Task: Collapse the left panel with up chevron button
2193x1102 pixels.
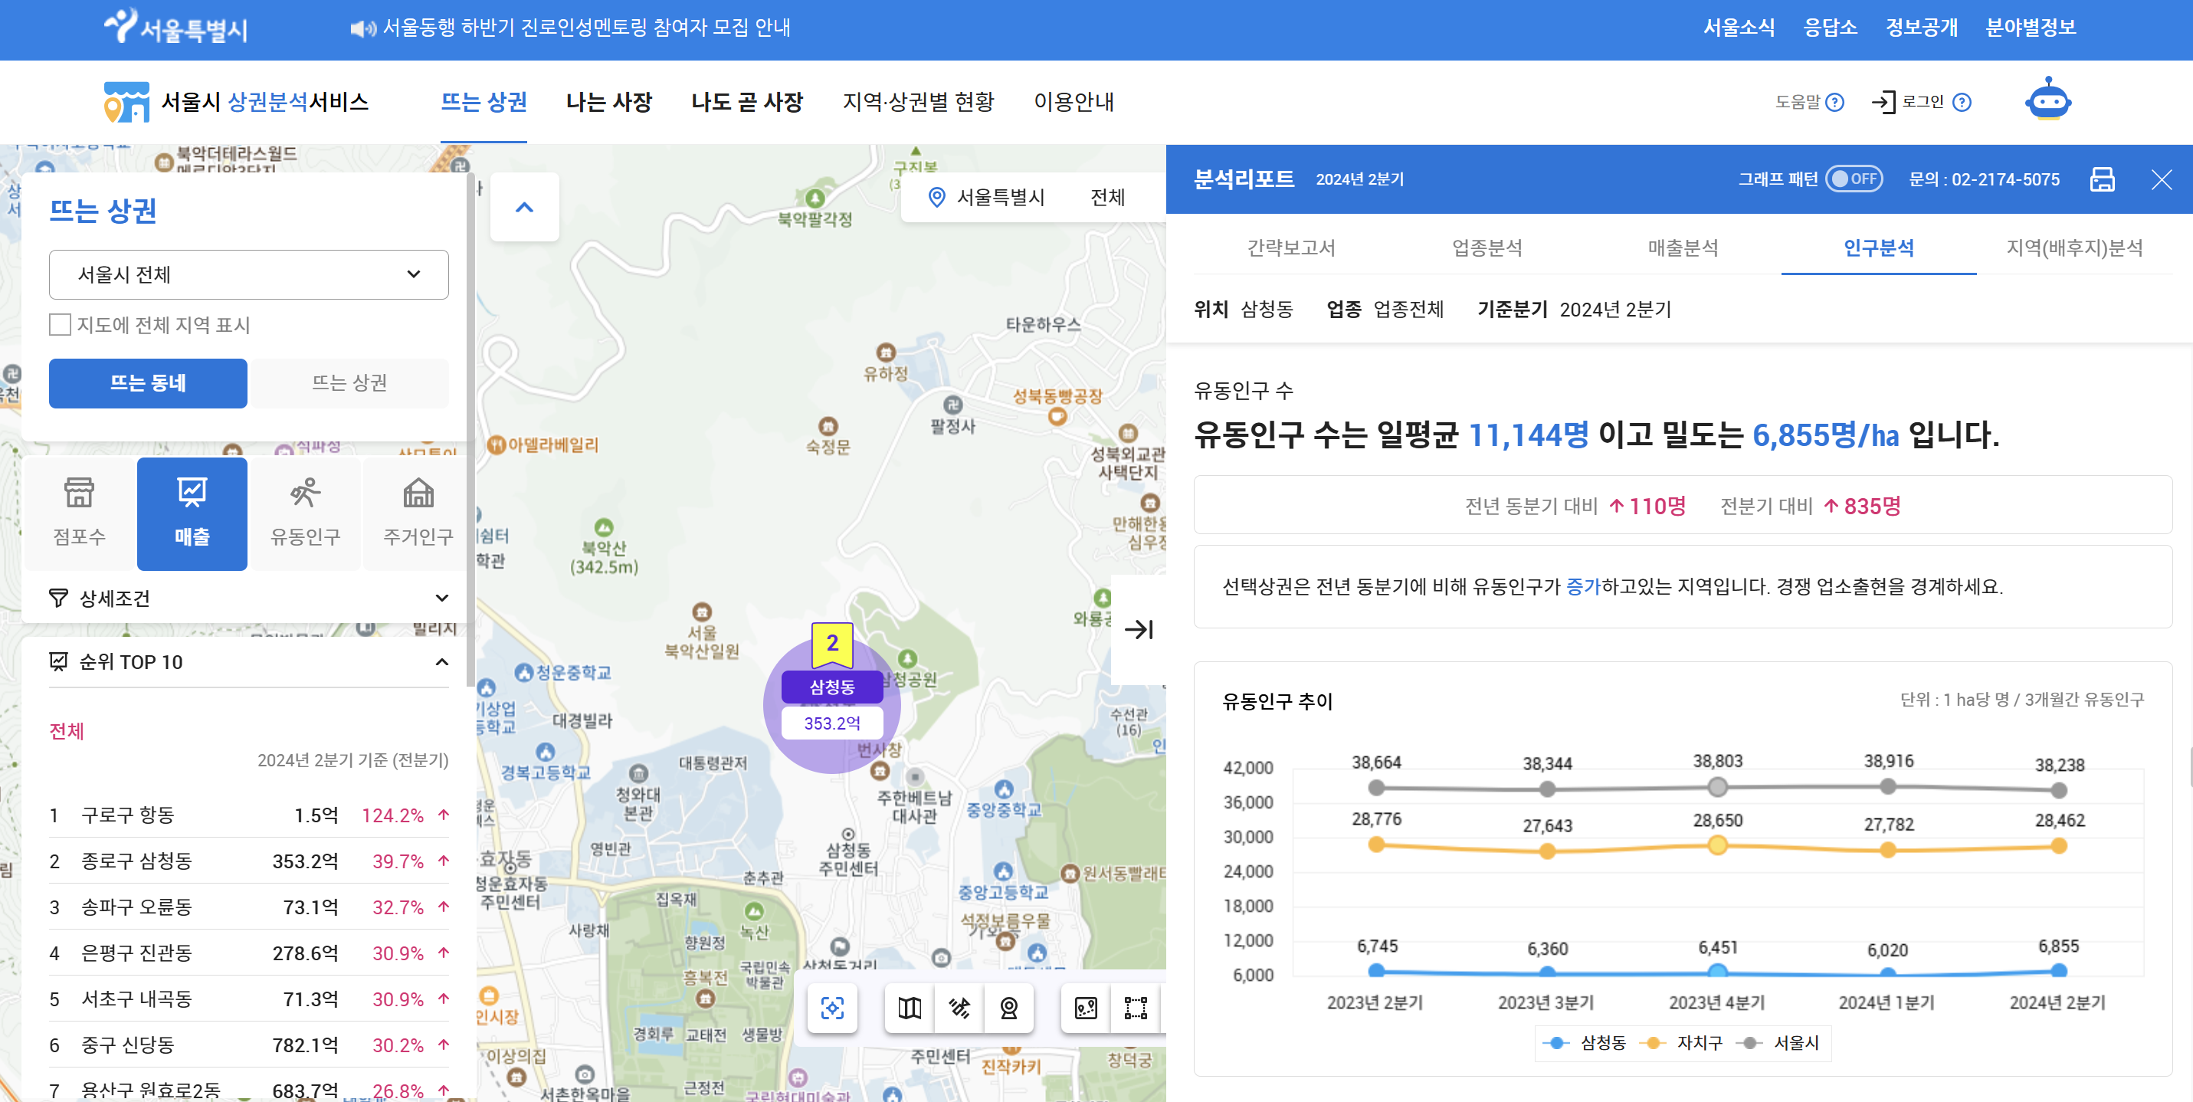Action: click(x=524, y=207)
